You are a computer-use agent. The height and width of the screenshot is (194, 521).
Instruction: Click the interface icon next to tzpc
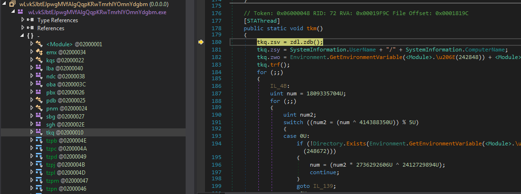click(x=39, y=148)
